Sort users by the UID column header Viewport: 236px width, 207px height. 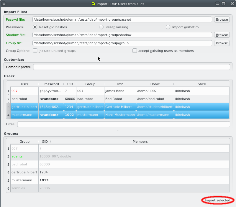click(70, 84)
